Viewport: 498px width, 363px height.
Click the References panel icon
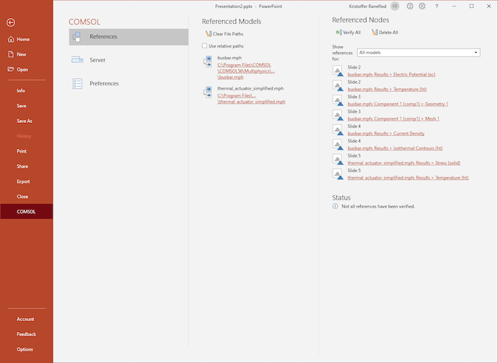pos(77,37)
